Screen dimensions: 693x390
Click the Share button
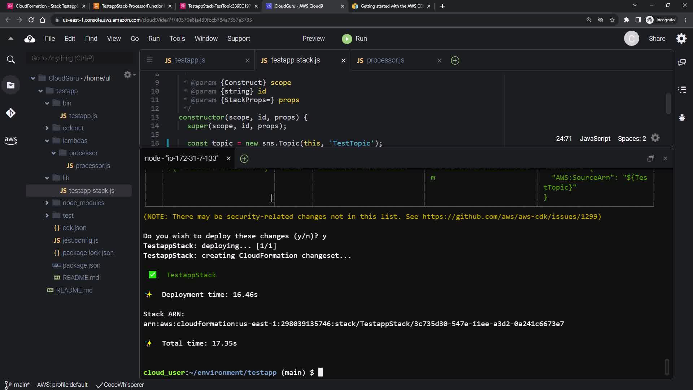pyautogui.click(x=657, y=39)
